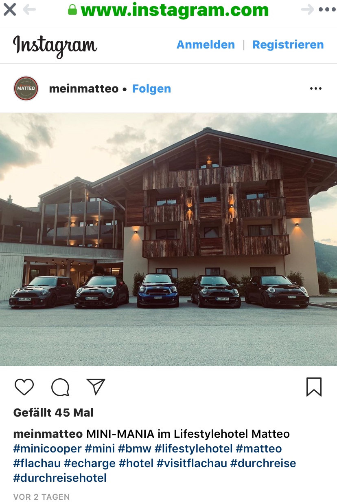The image size is (337, 503).
Task: Open the Anmelden login link
Action: tap(206, 45)
